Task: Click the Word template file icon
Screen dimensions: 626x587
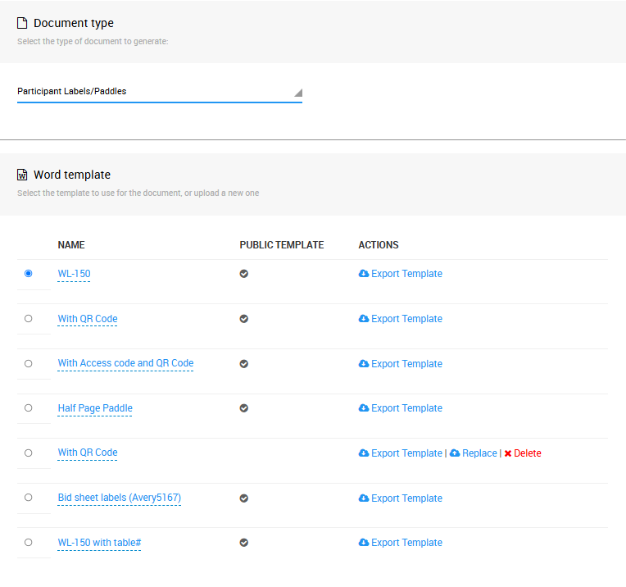Action: pyautogui.click(x=22, y=175)
